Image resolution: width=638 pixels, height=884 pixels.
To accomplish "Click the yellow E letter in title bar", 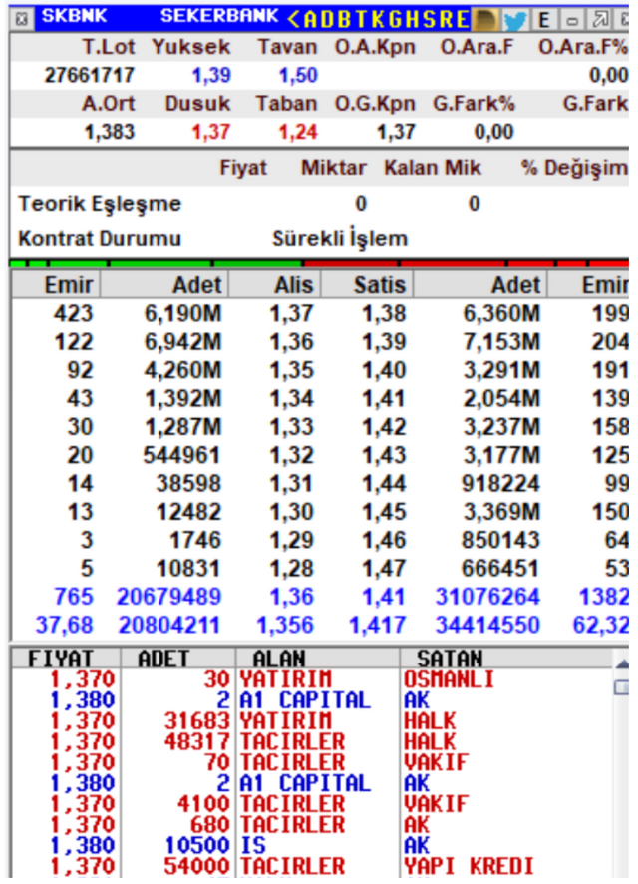I will pos(462,19).
